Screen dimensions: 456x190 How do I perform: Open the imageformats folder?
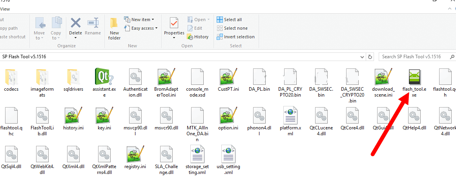click(x=42, y=83)
